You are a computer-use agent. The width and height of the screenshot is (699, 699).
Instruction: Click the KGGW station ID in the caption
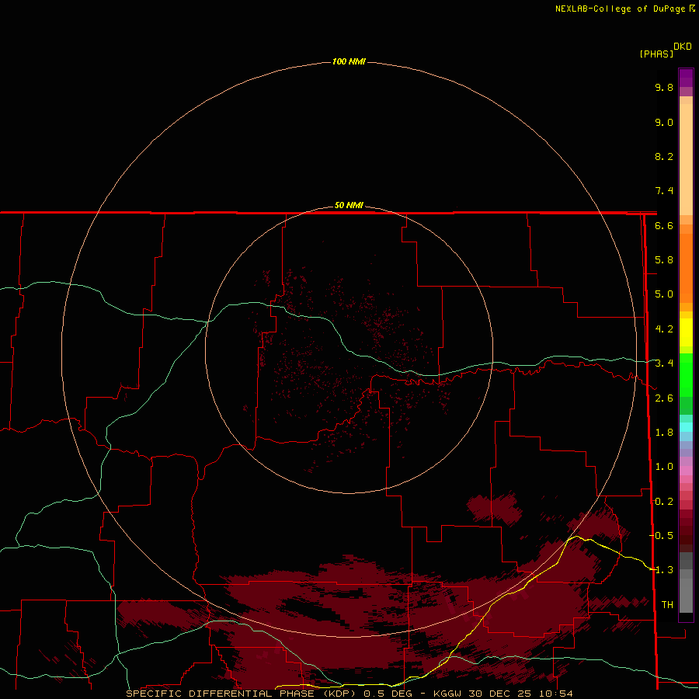point(447,694)
